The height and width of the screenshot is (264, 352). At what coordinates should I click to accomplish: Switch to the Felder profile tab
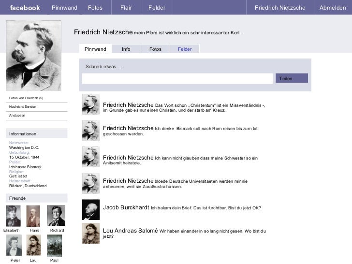click(x=185, y=49)
